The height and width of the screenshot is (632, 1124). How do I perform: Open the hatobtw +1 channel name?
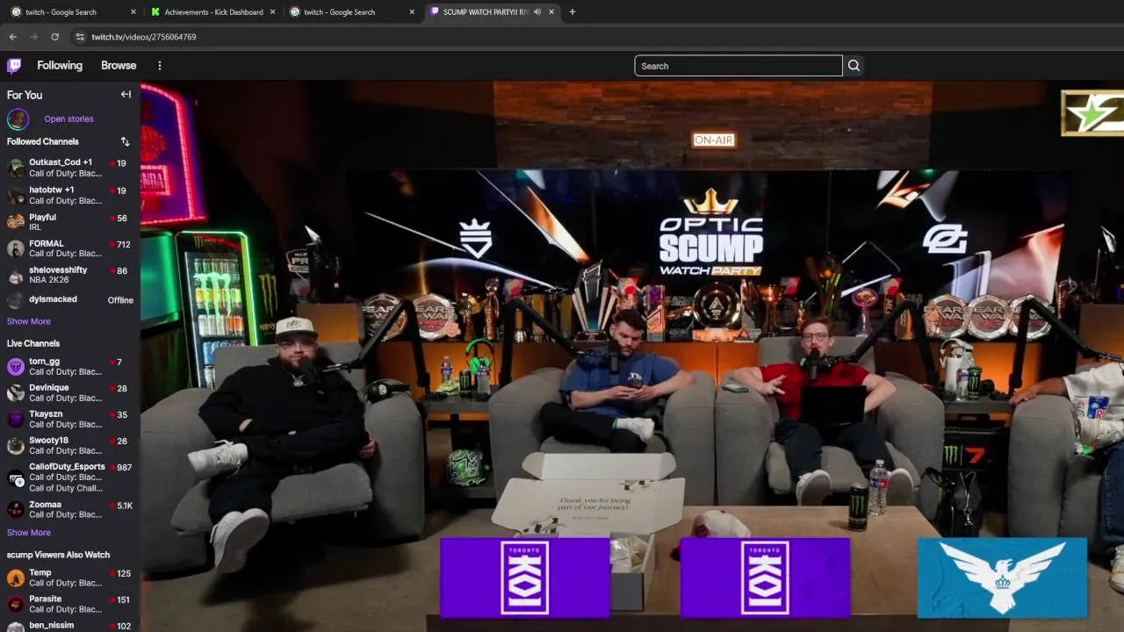[x=52, y=190]
